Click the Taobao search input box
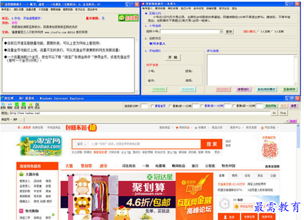 tap(145, 144)
